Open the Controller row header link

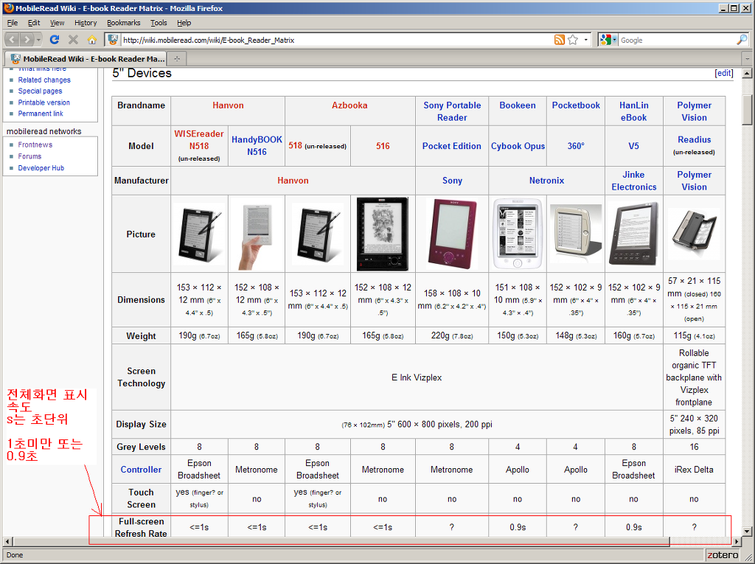(141, 470)
